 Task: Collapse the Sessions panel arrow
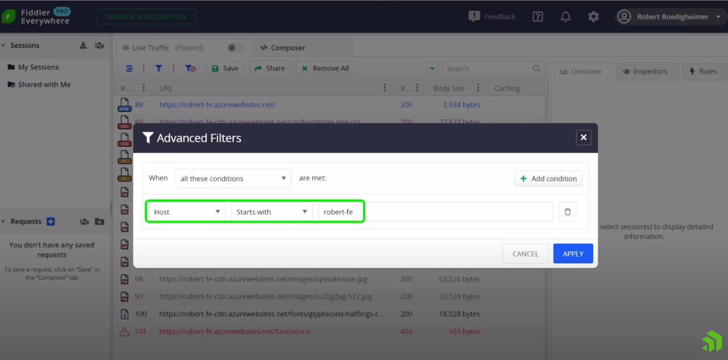coord(4,45)
